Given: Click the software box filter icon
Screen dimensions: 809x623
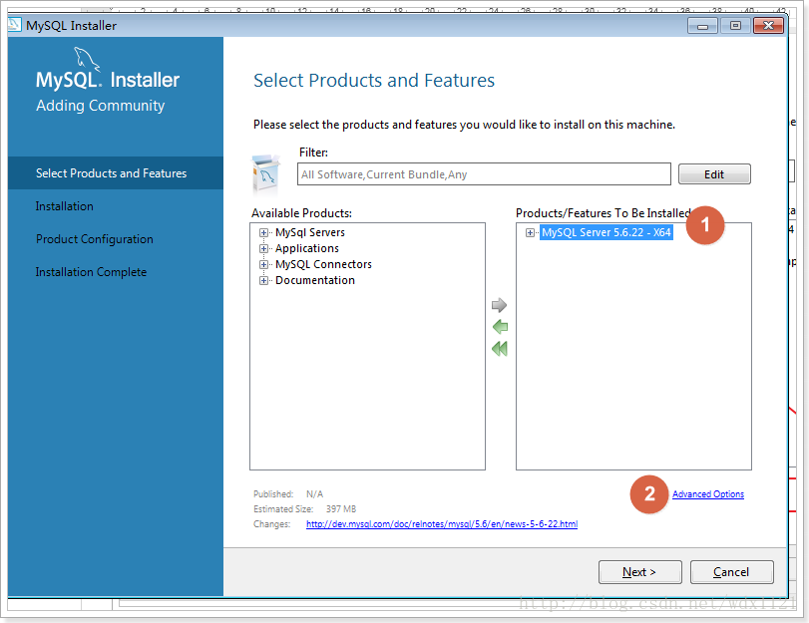Looking at the screenshot, I should pos(266,174).
